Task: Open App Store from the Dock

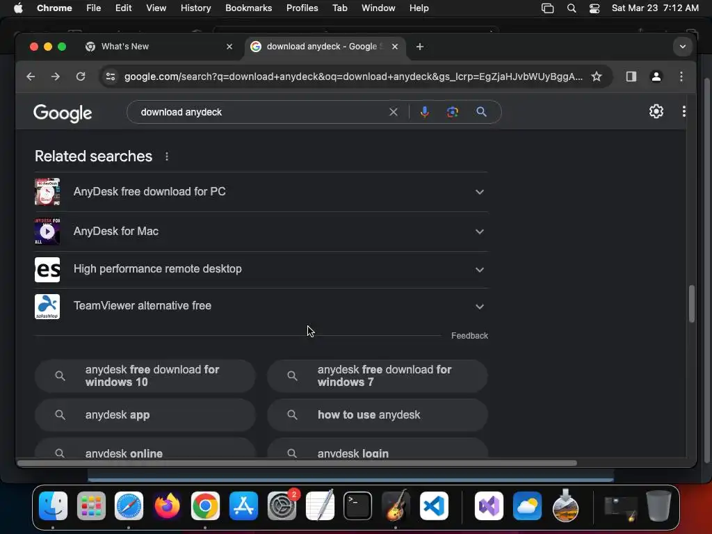Action: click(x=243, y=505)
